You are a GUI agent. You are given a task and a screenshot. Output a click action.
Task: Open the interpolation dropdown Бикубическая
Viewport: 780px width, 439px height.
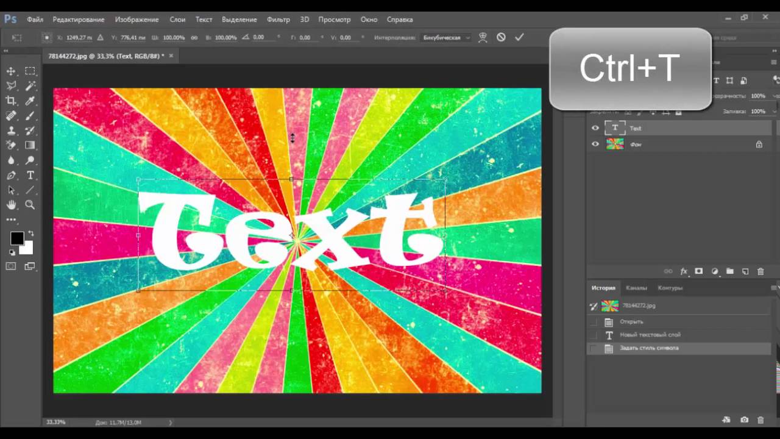[x=447, y=37]
